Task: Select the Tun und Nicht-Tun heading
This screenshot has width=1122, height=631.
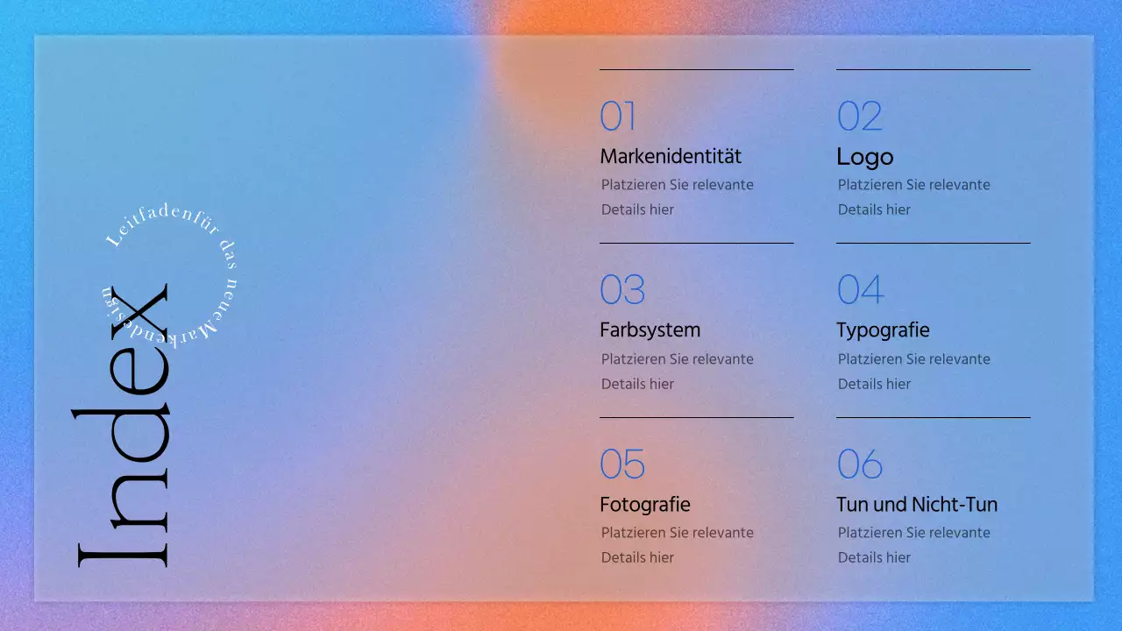Action: pos(916,505)
